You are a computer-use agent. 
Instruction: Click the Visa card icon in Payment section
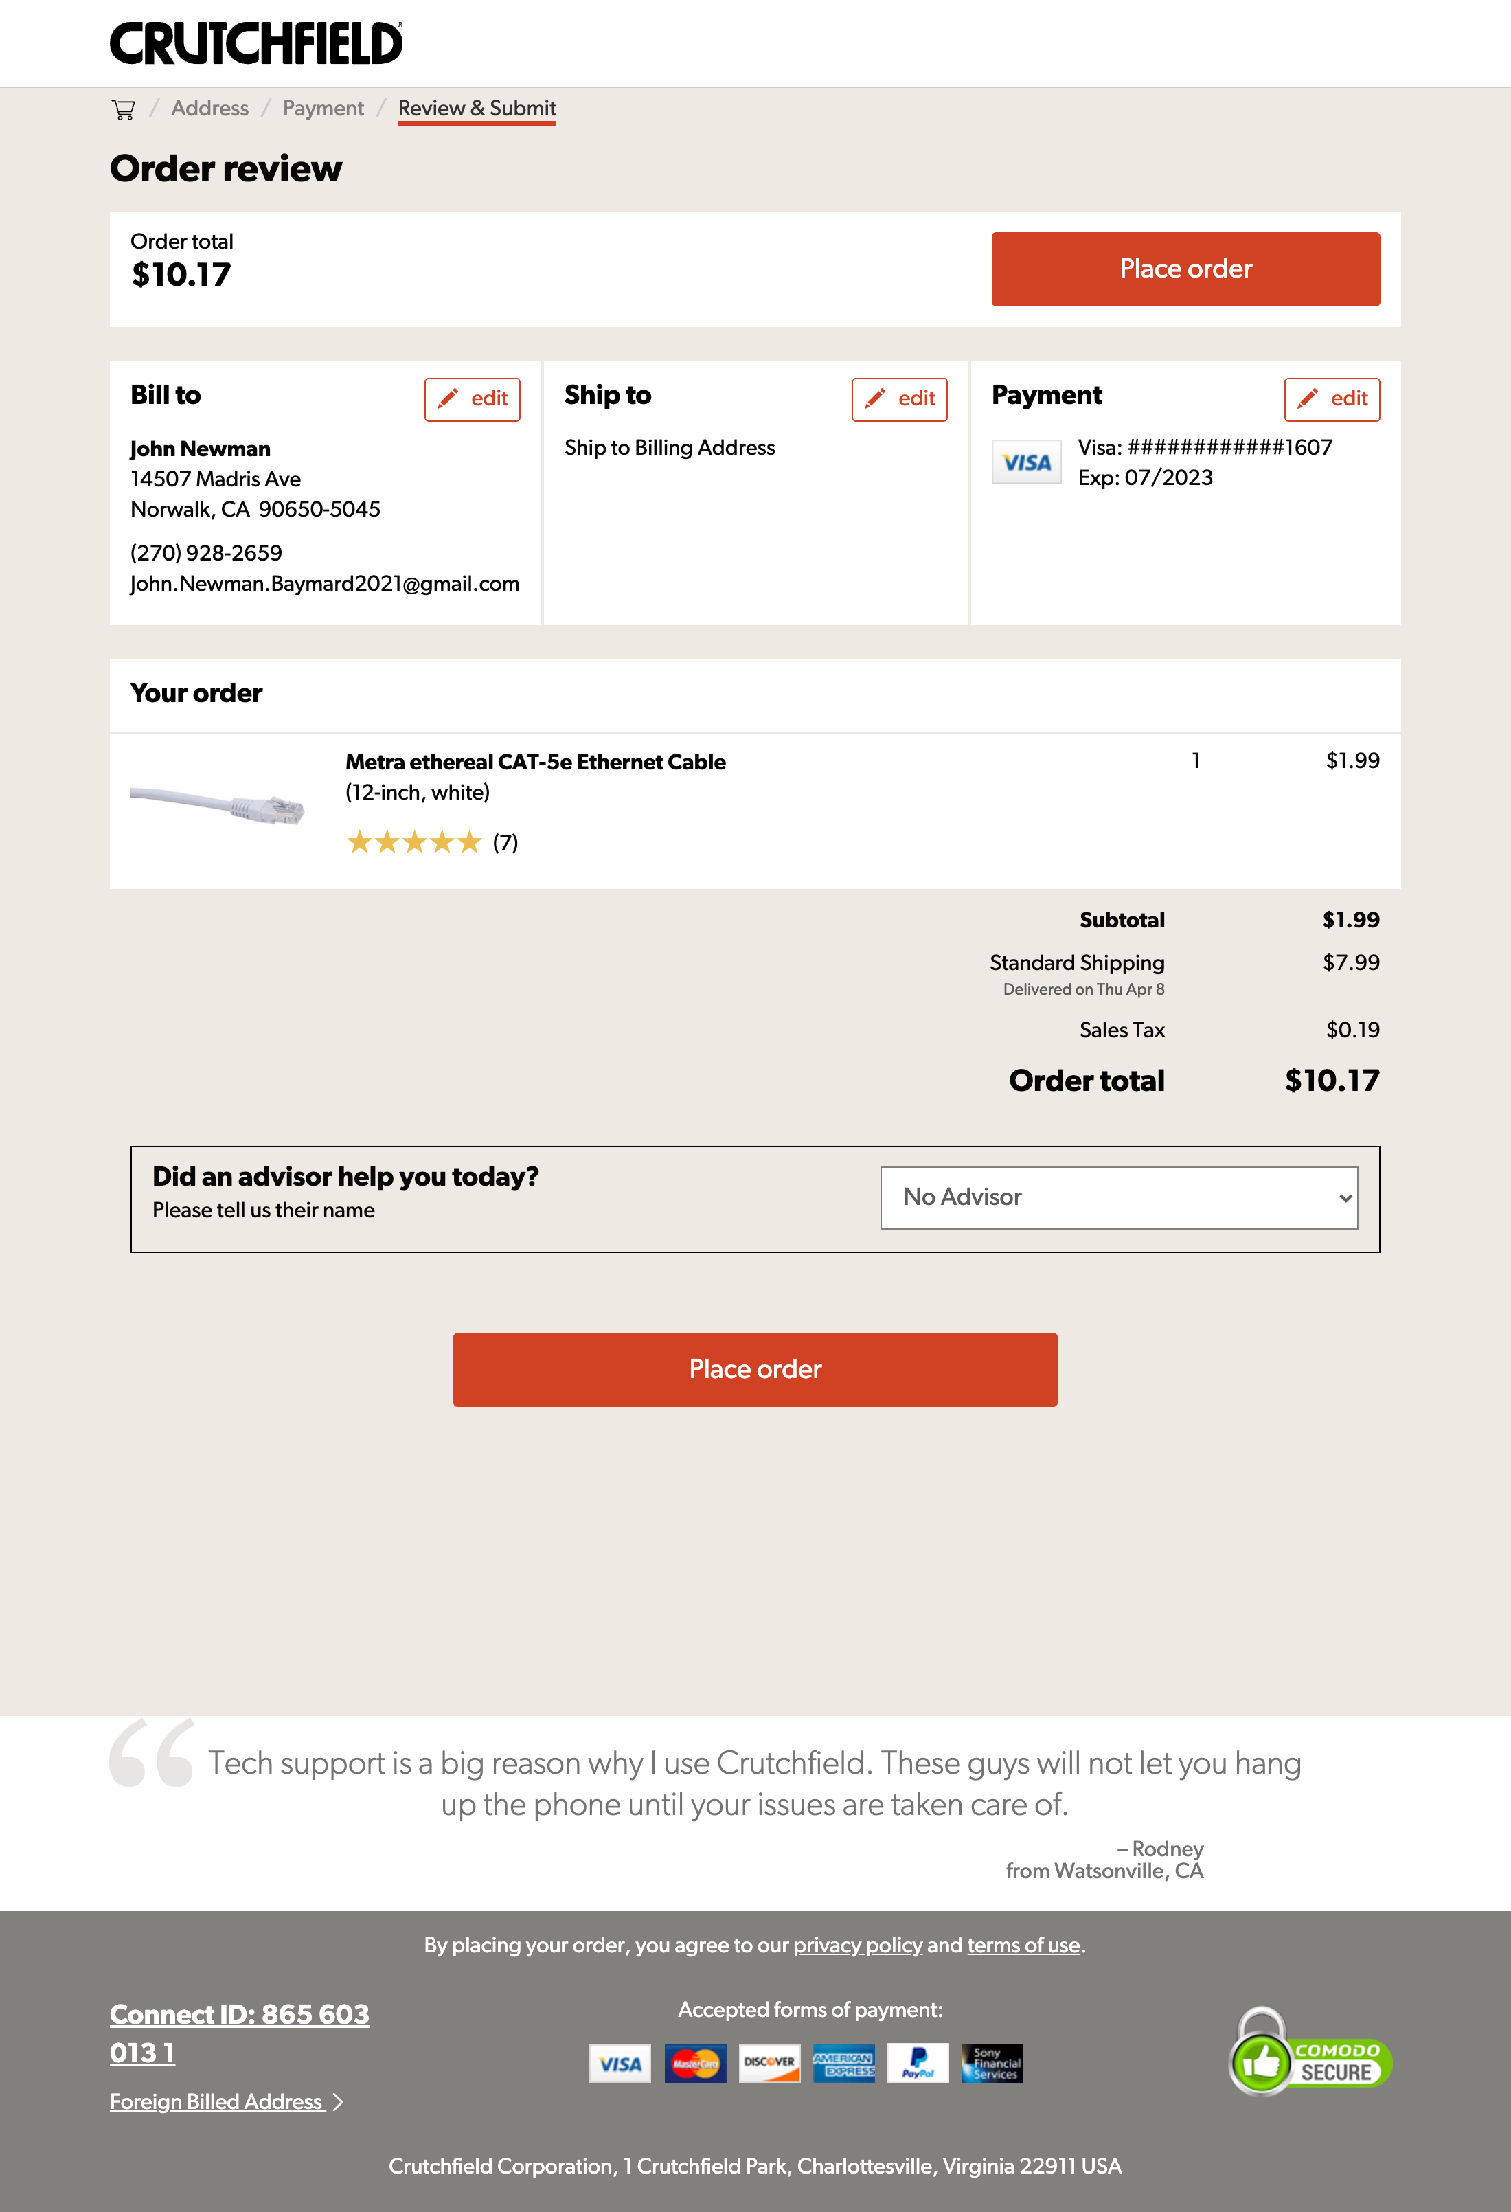click(x=1027, y=461)
